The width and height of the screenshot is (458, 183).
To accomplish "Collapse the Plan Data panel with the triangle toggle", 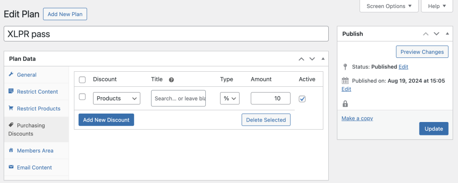I will point(323,59).
